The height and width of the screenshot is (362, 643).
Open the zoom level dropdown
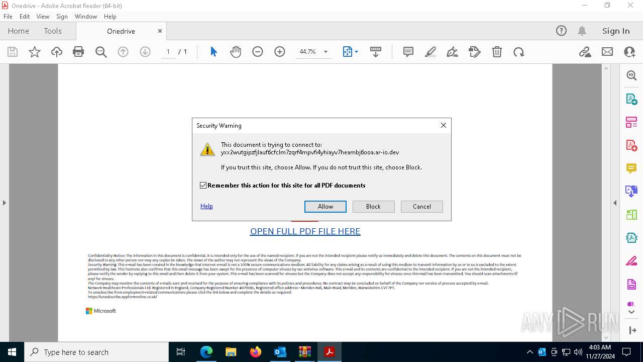326,52
